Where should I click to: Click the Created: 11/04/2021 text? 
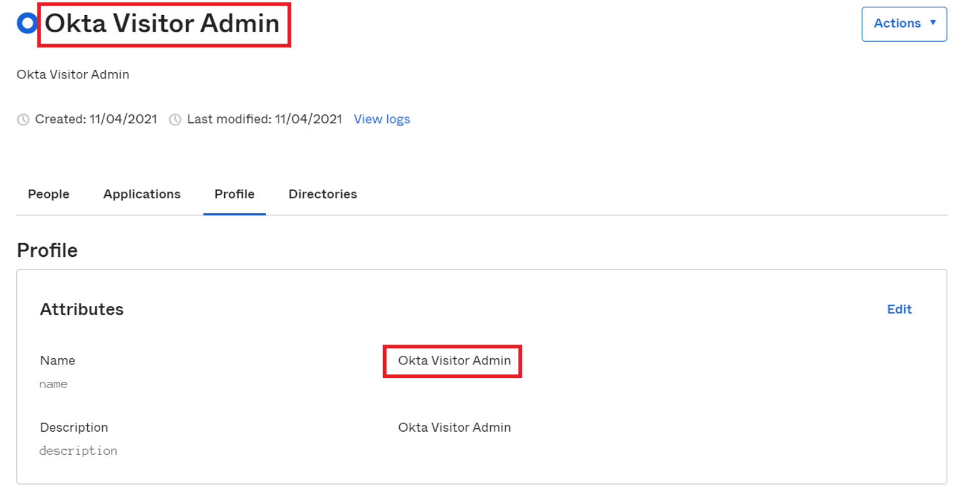pos(96,119)
